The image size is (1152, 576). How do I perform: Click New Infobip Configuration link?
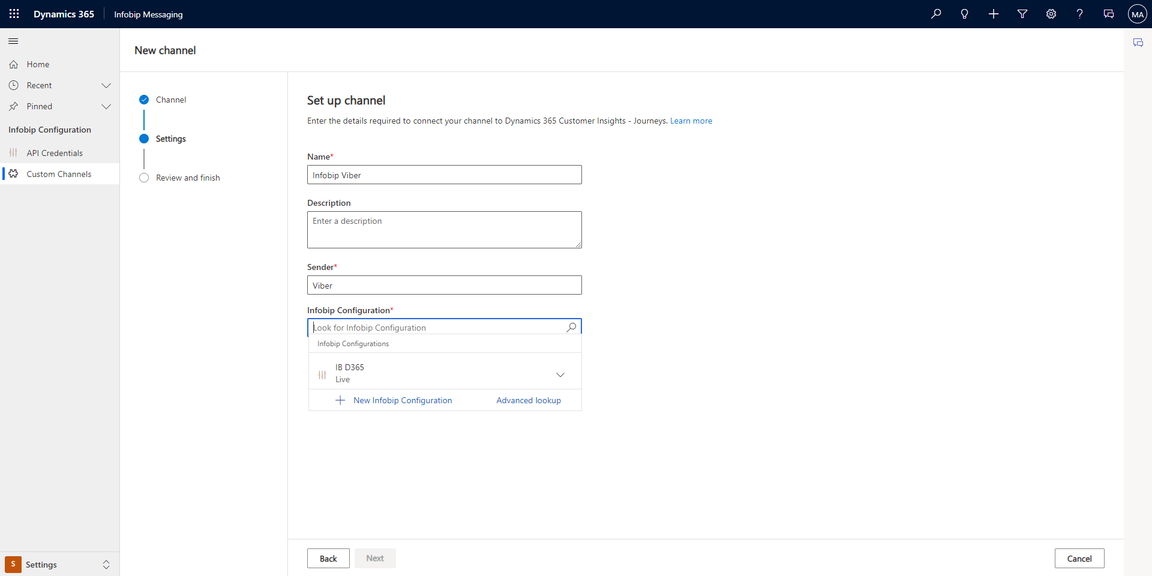tap(403, 400)
